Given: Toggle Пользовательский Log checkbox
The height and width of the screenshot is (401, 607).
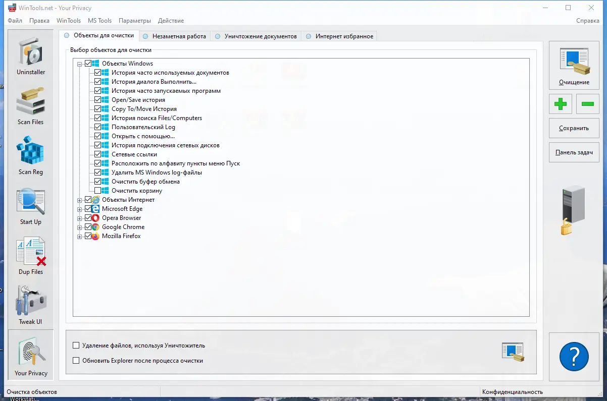Looking at the screenshot, I should pos(98,127).
